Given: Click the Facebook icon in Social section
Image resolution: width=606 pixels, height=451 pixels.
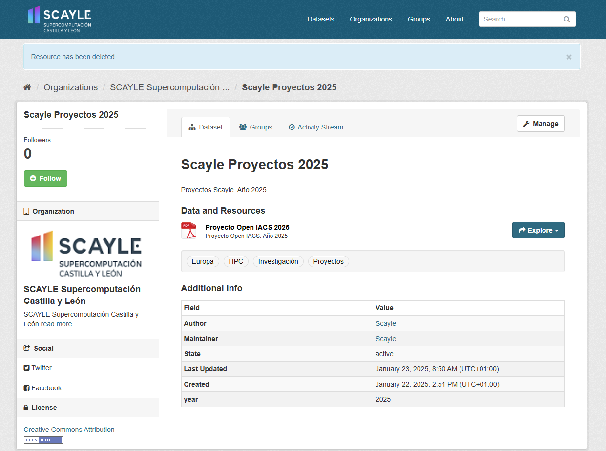Looking at the screenshot, I should point(27,388).
